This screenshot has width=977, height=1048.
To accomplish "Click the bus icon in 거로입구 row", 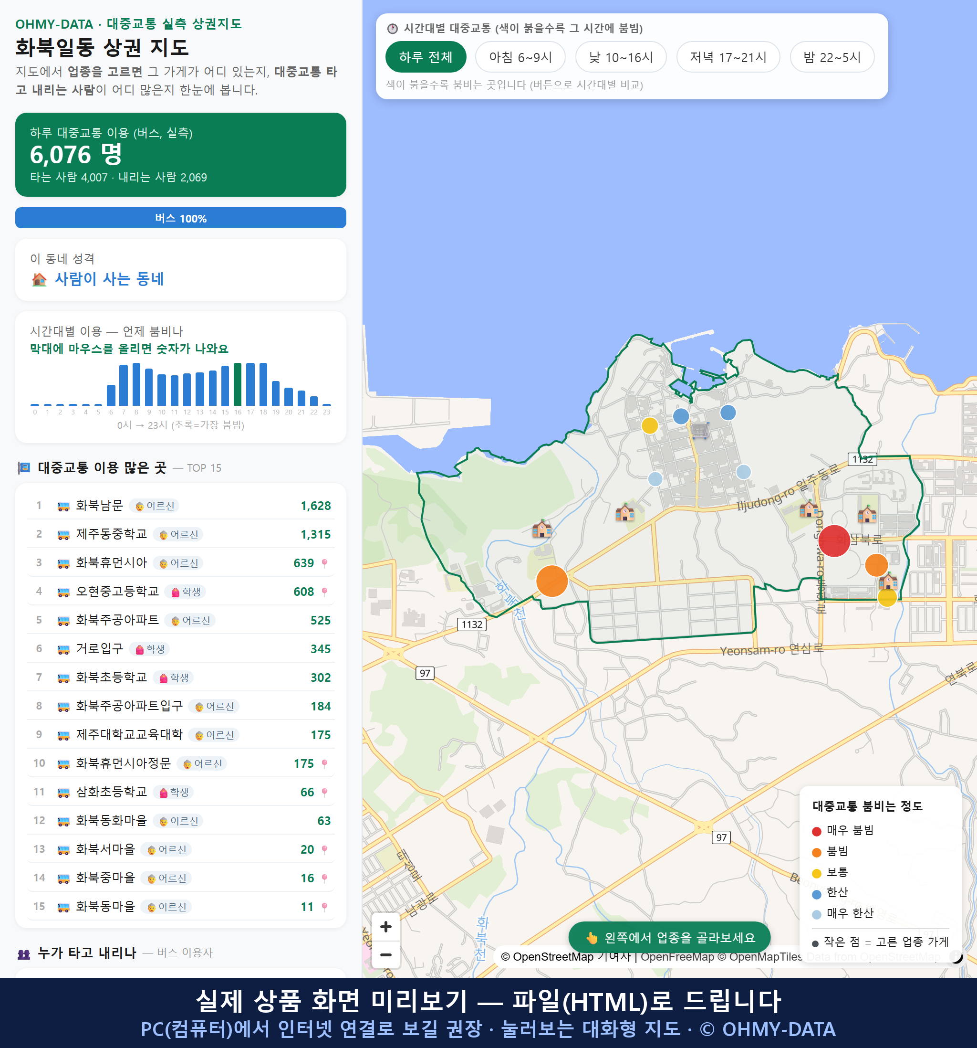I will tap(63, 649).
